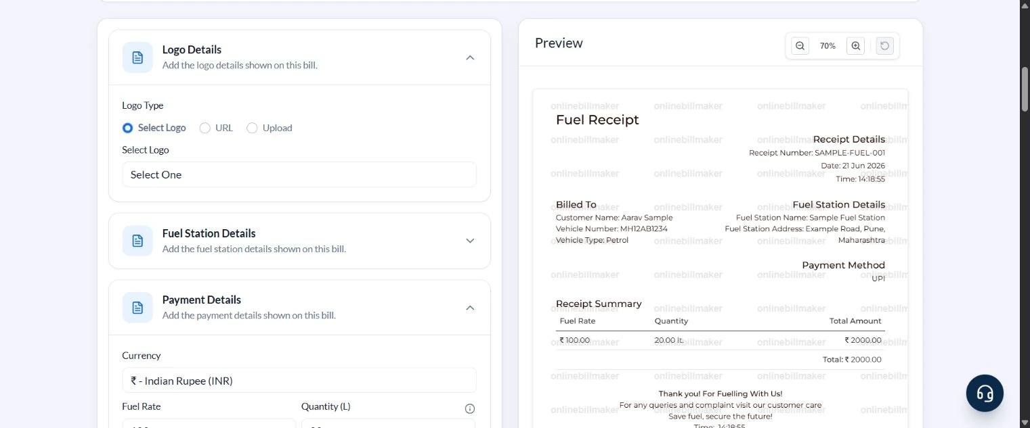Viewport: 1030px width, 428px height.
Task: Click the Preview panel heading
Action: pos(559,43)
